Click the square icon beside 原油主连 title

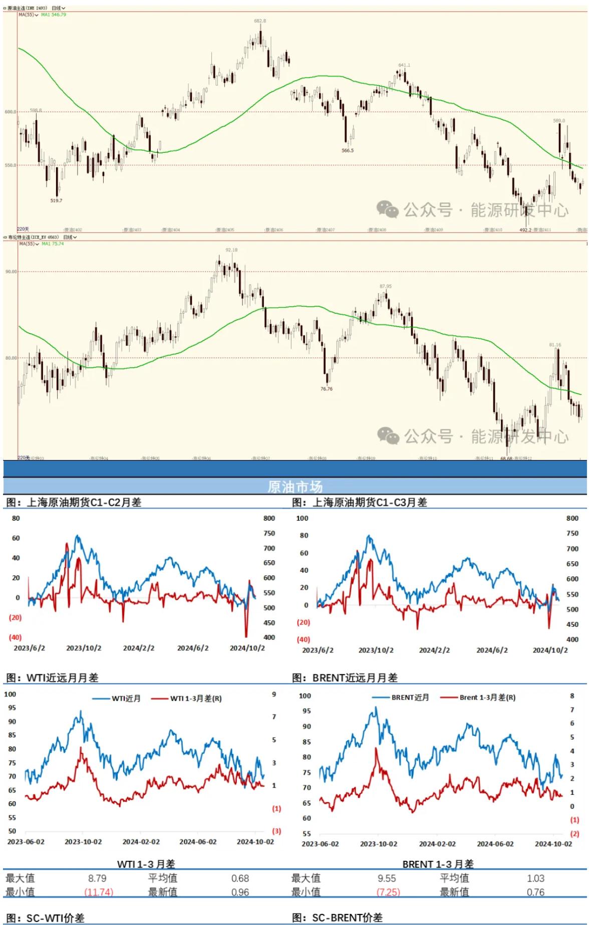coord(5,8)
